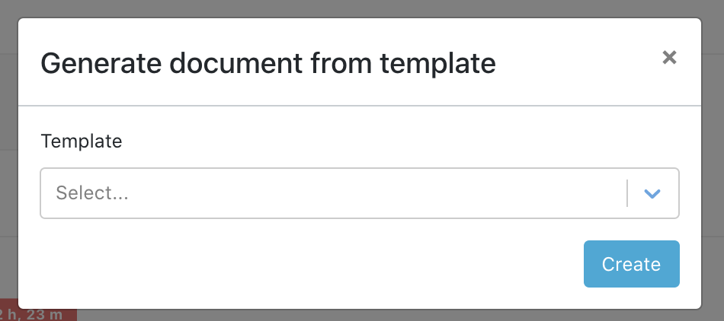This screenshot has height=321, width=724.
Task: Focus the Template select field
Action: (335, 193)
